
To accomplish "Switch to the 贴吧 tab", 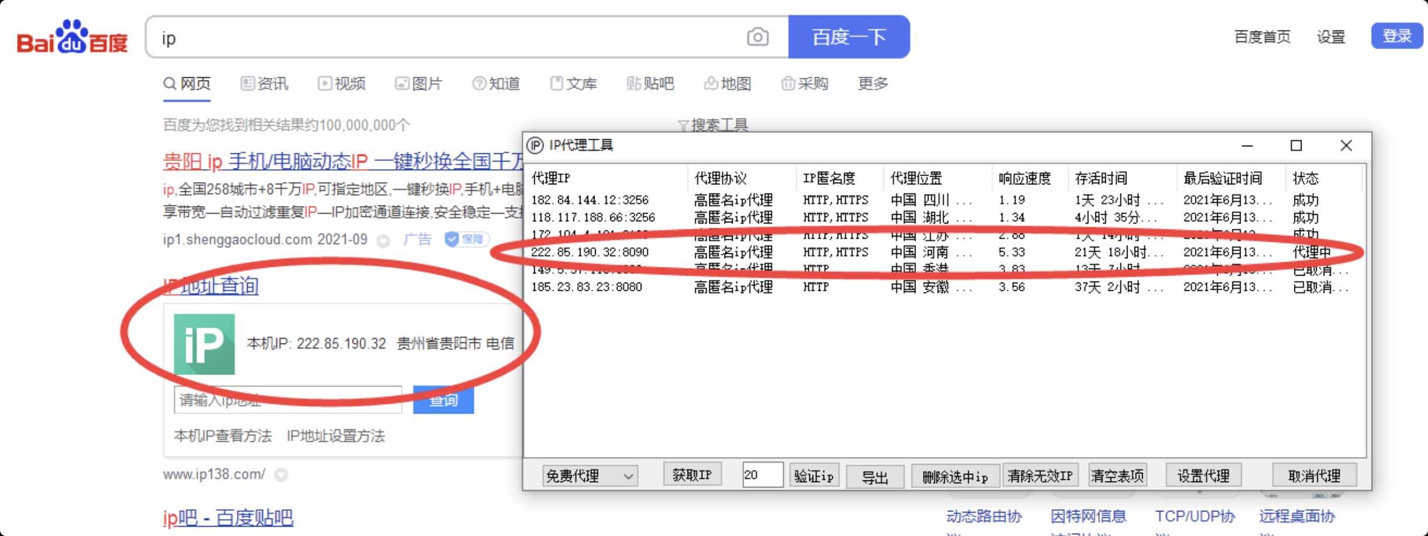I will 650,84.
